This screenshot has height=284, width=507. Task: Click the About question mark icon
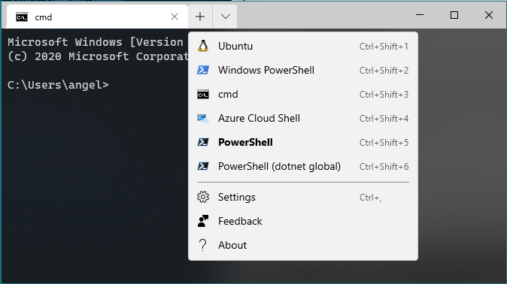tap(203, 245)
